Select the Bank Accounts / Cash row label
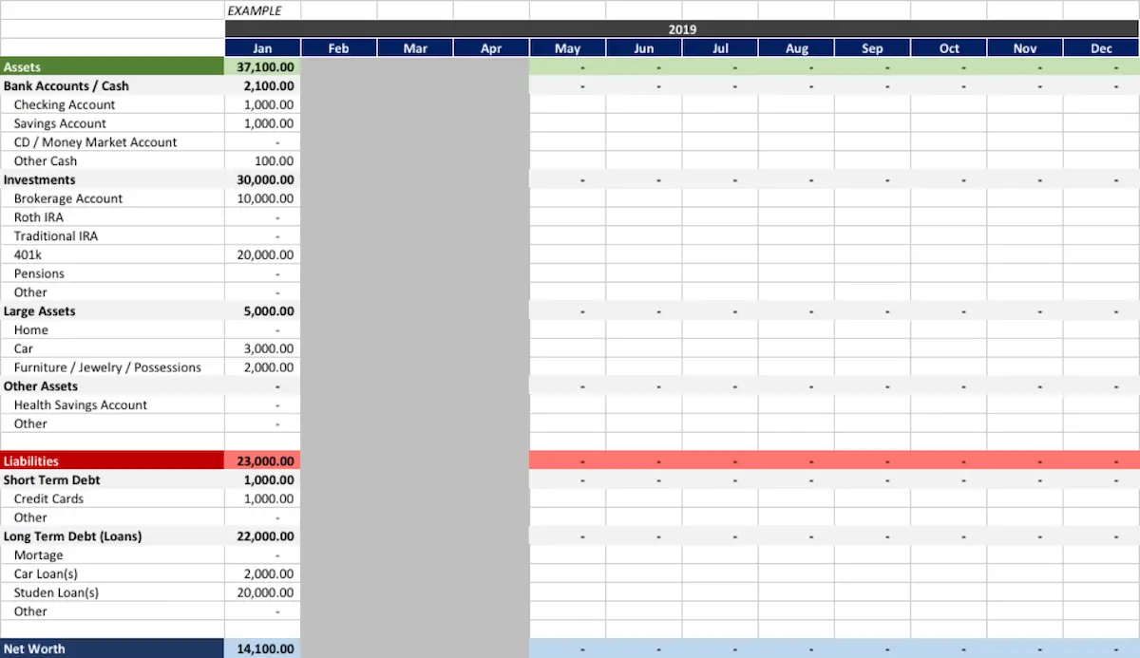Image resolution: width=1140 pixels, height=658 pixels. pyautogui.click(x=66, y=85)
